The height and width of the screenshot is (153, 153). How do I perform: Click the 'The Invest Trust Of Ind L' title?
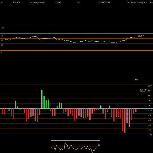pos(138,2)
